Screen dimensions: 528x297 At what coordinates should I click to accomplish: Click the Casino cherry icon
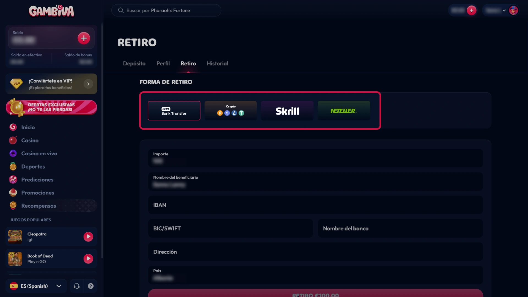pos(13,140)
